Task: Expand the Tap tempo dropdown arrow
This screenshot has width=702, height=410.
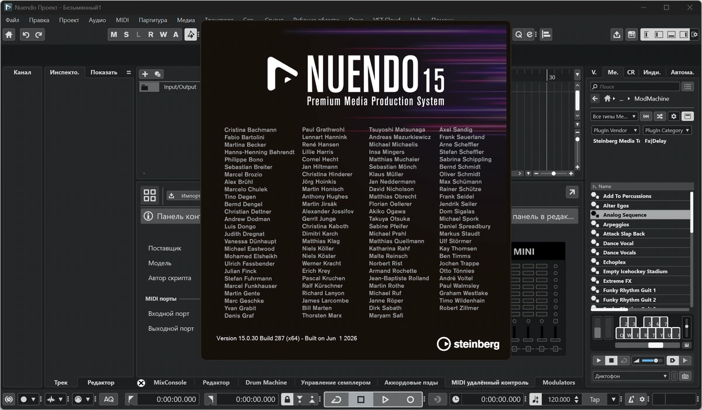Action: coord(614,399)
